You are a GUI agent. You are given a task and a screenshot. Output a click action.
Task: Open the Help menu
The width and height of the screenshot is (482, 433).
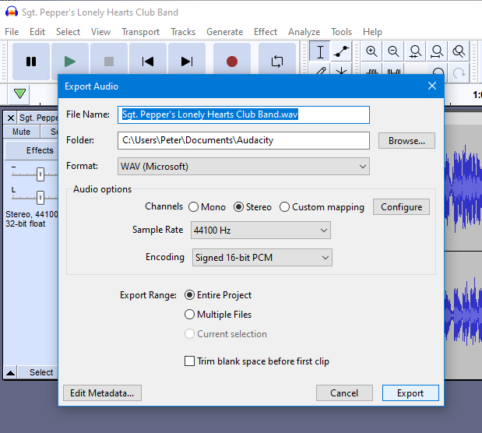[x=372, y=32]
